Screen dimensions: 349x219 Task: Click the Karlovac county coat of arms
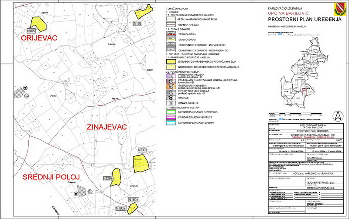point(339,9)
